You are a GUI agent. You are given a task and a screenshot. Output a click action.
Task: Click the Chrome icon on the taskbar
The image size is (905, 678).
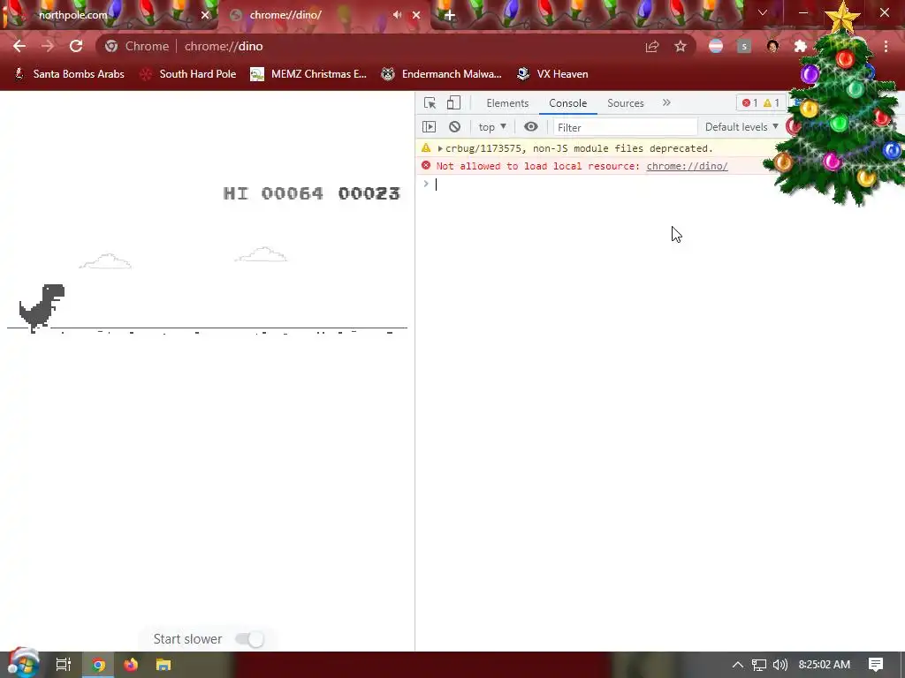99,665
